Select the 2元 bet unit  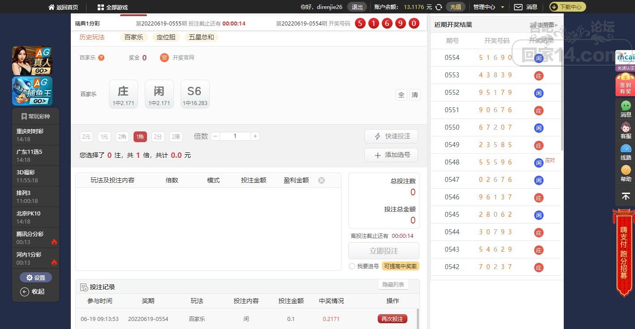(x=86, y=137)
